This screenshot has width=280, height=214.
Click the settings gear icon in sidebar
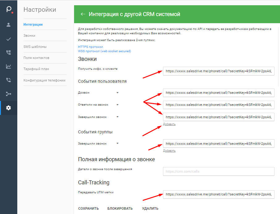pos(9,108)
